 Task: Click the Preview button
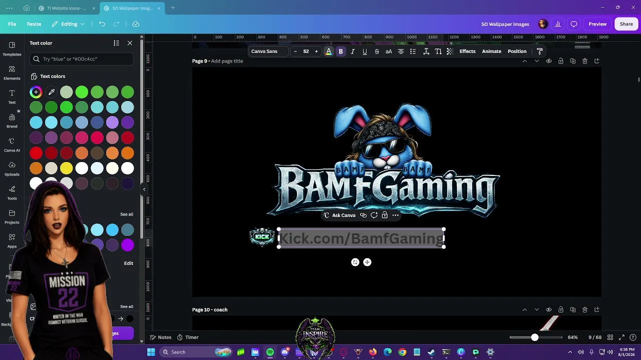click(x=597, y=24)
